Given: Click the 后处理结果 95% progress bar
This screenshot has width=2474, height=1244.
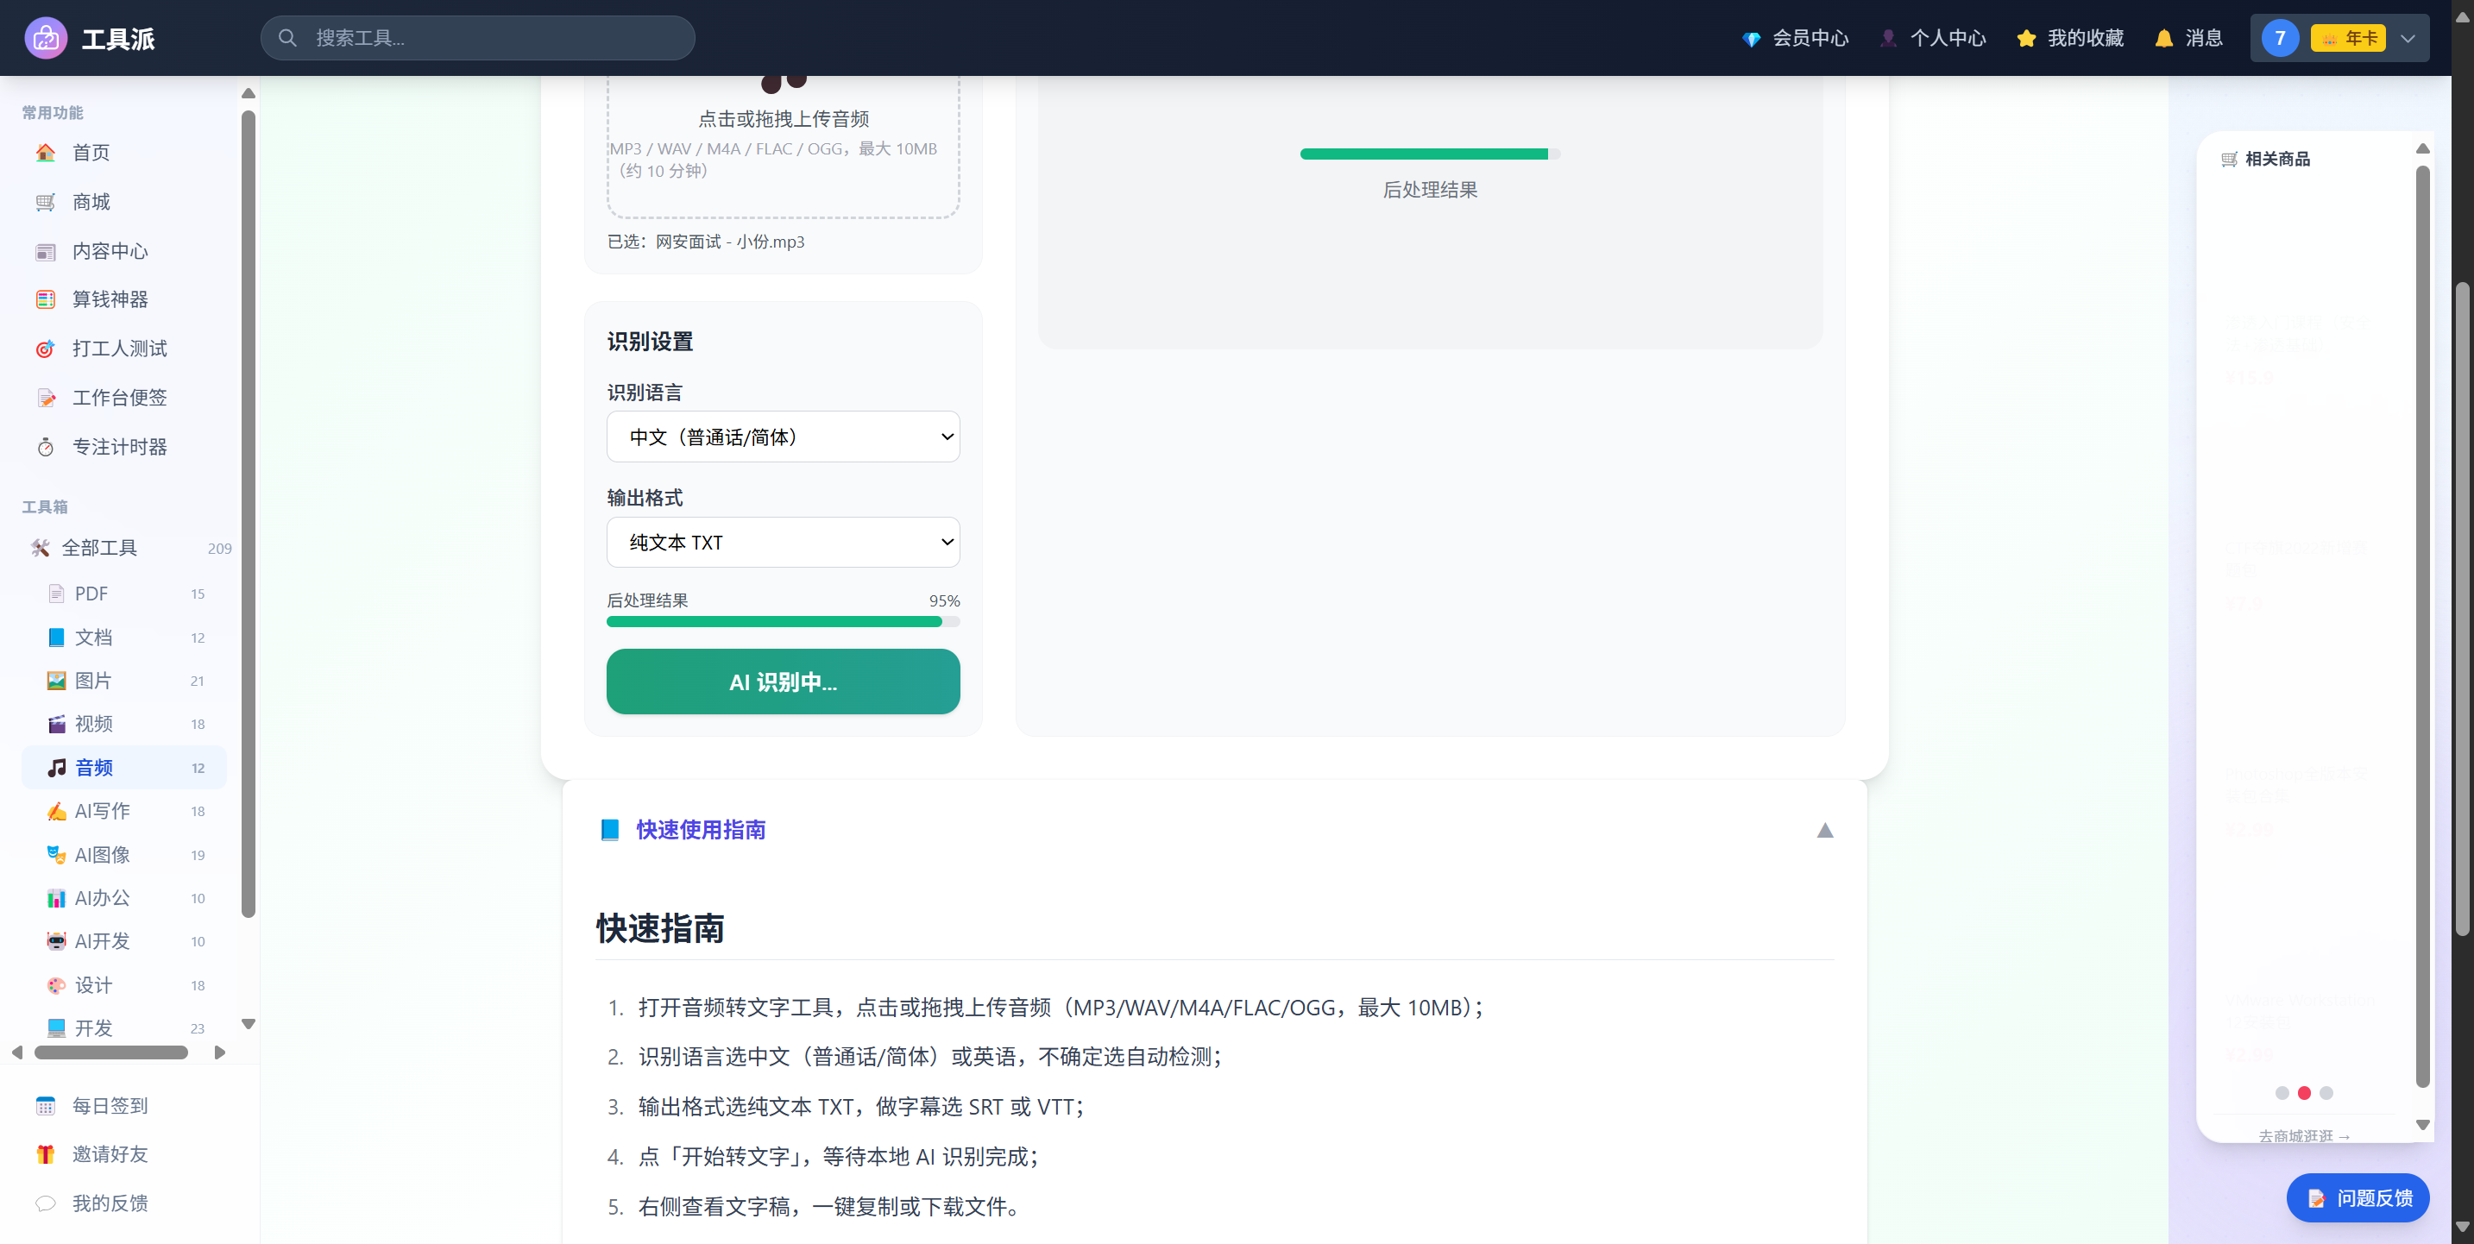Looking at the screenshot, I should [783, 622].
